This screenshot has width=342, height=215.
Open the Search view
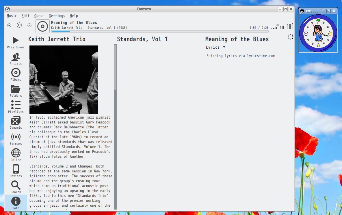[16, 187]
